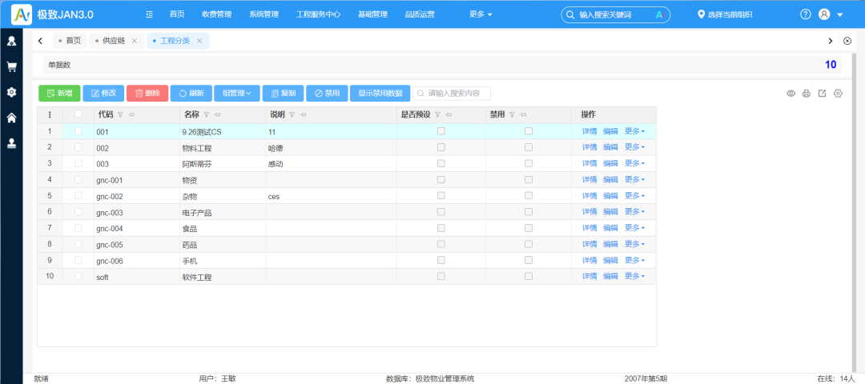The width and height of the screenshot is (865, 384).
Task: Open 选择当前组织 selector
Action: pyautogui.click(x=725, y=15)
